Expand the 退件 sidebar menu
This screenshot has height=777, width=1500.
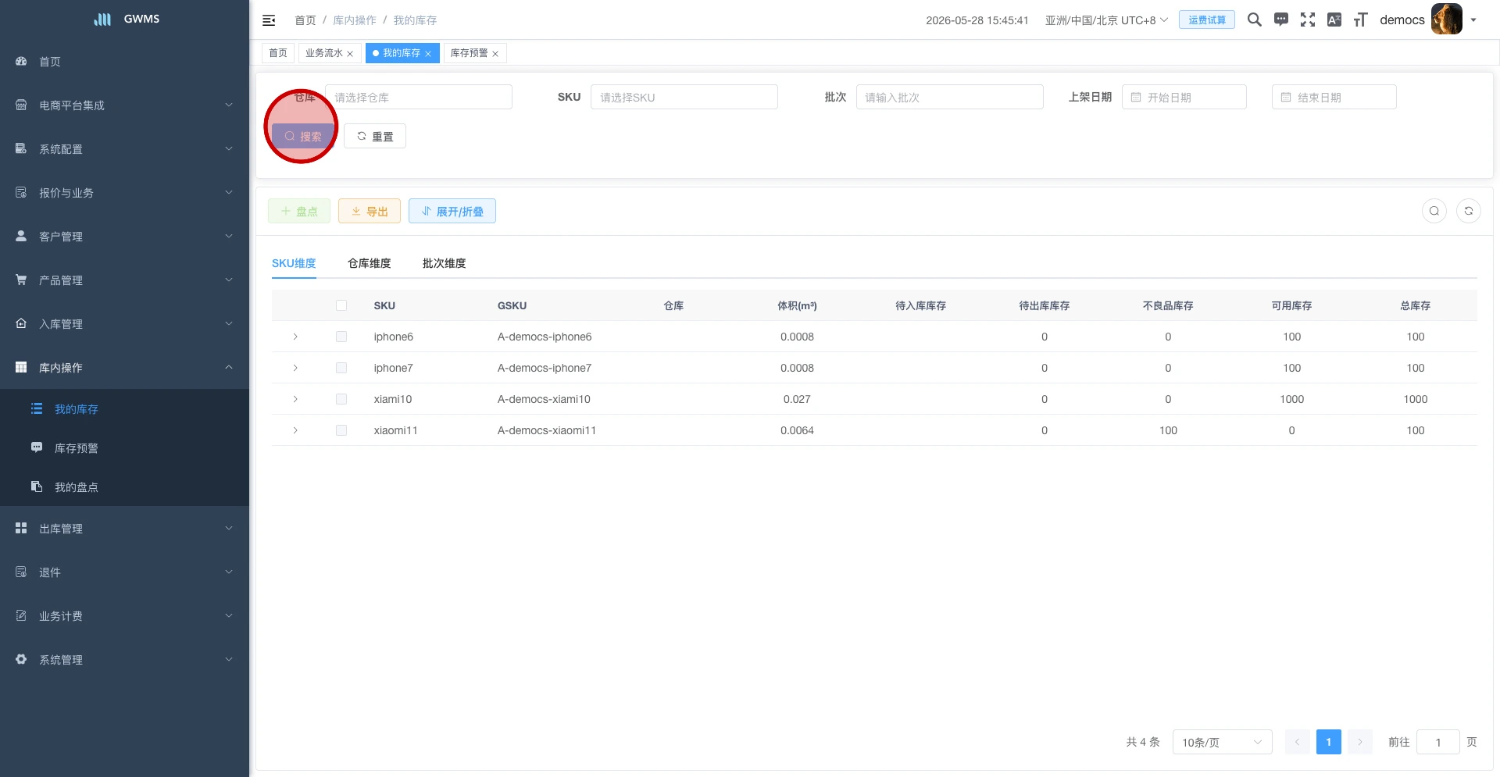[x=125, y=572]
